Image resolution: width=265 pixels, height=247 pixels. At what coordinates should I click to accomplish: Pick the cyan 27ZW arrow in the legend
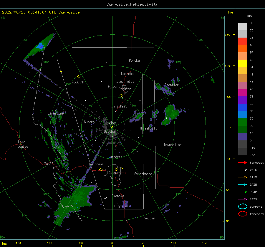click(x=243, y=185)
